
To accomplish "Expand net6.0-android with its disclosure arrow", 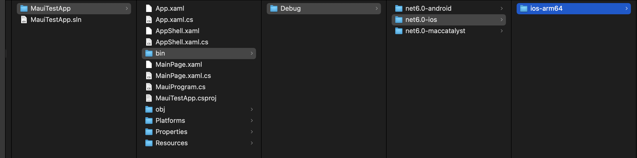I will 501,8.
